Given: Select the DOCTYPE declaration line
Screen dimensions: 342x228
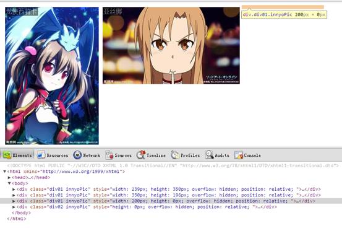Looking at the screenshot, I should (173, 165).
